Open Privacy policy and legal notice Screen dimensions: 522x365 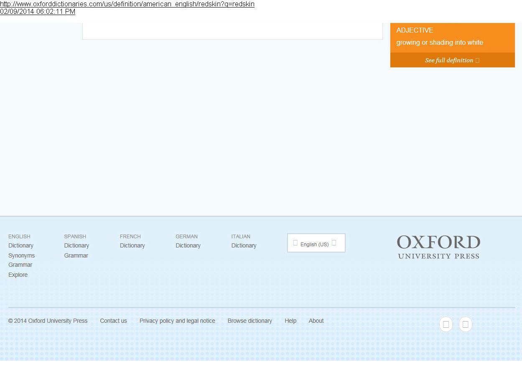pos(177,321)
